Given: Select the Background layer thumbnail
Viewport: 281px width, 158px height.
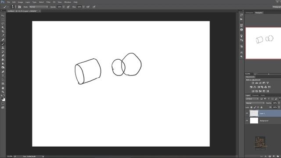Looking at the screenshot, I should 254,121.
